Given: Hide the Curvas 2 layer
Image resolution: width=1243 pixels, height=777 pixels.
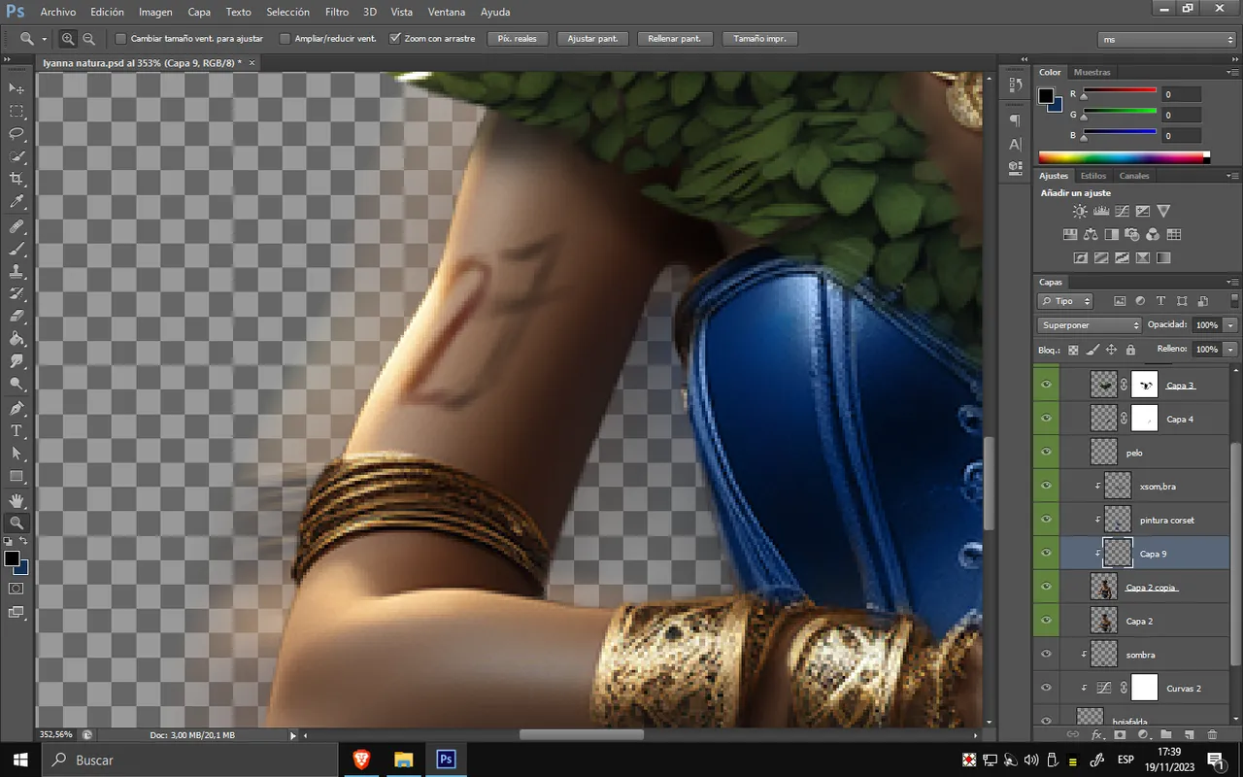Looking at the screenshot, I should 1046,688.
